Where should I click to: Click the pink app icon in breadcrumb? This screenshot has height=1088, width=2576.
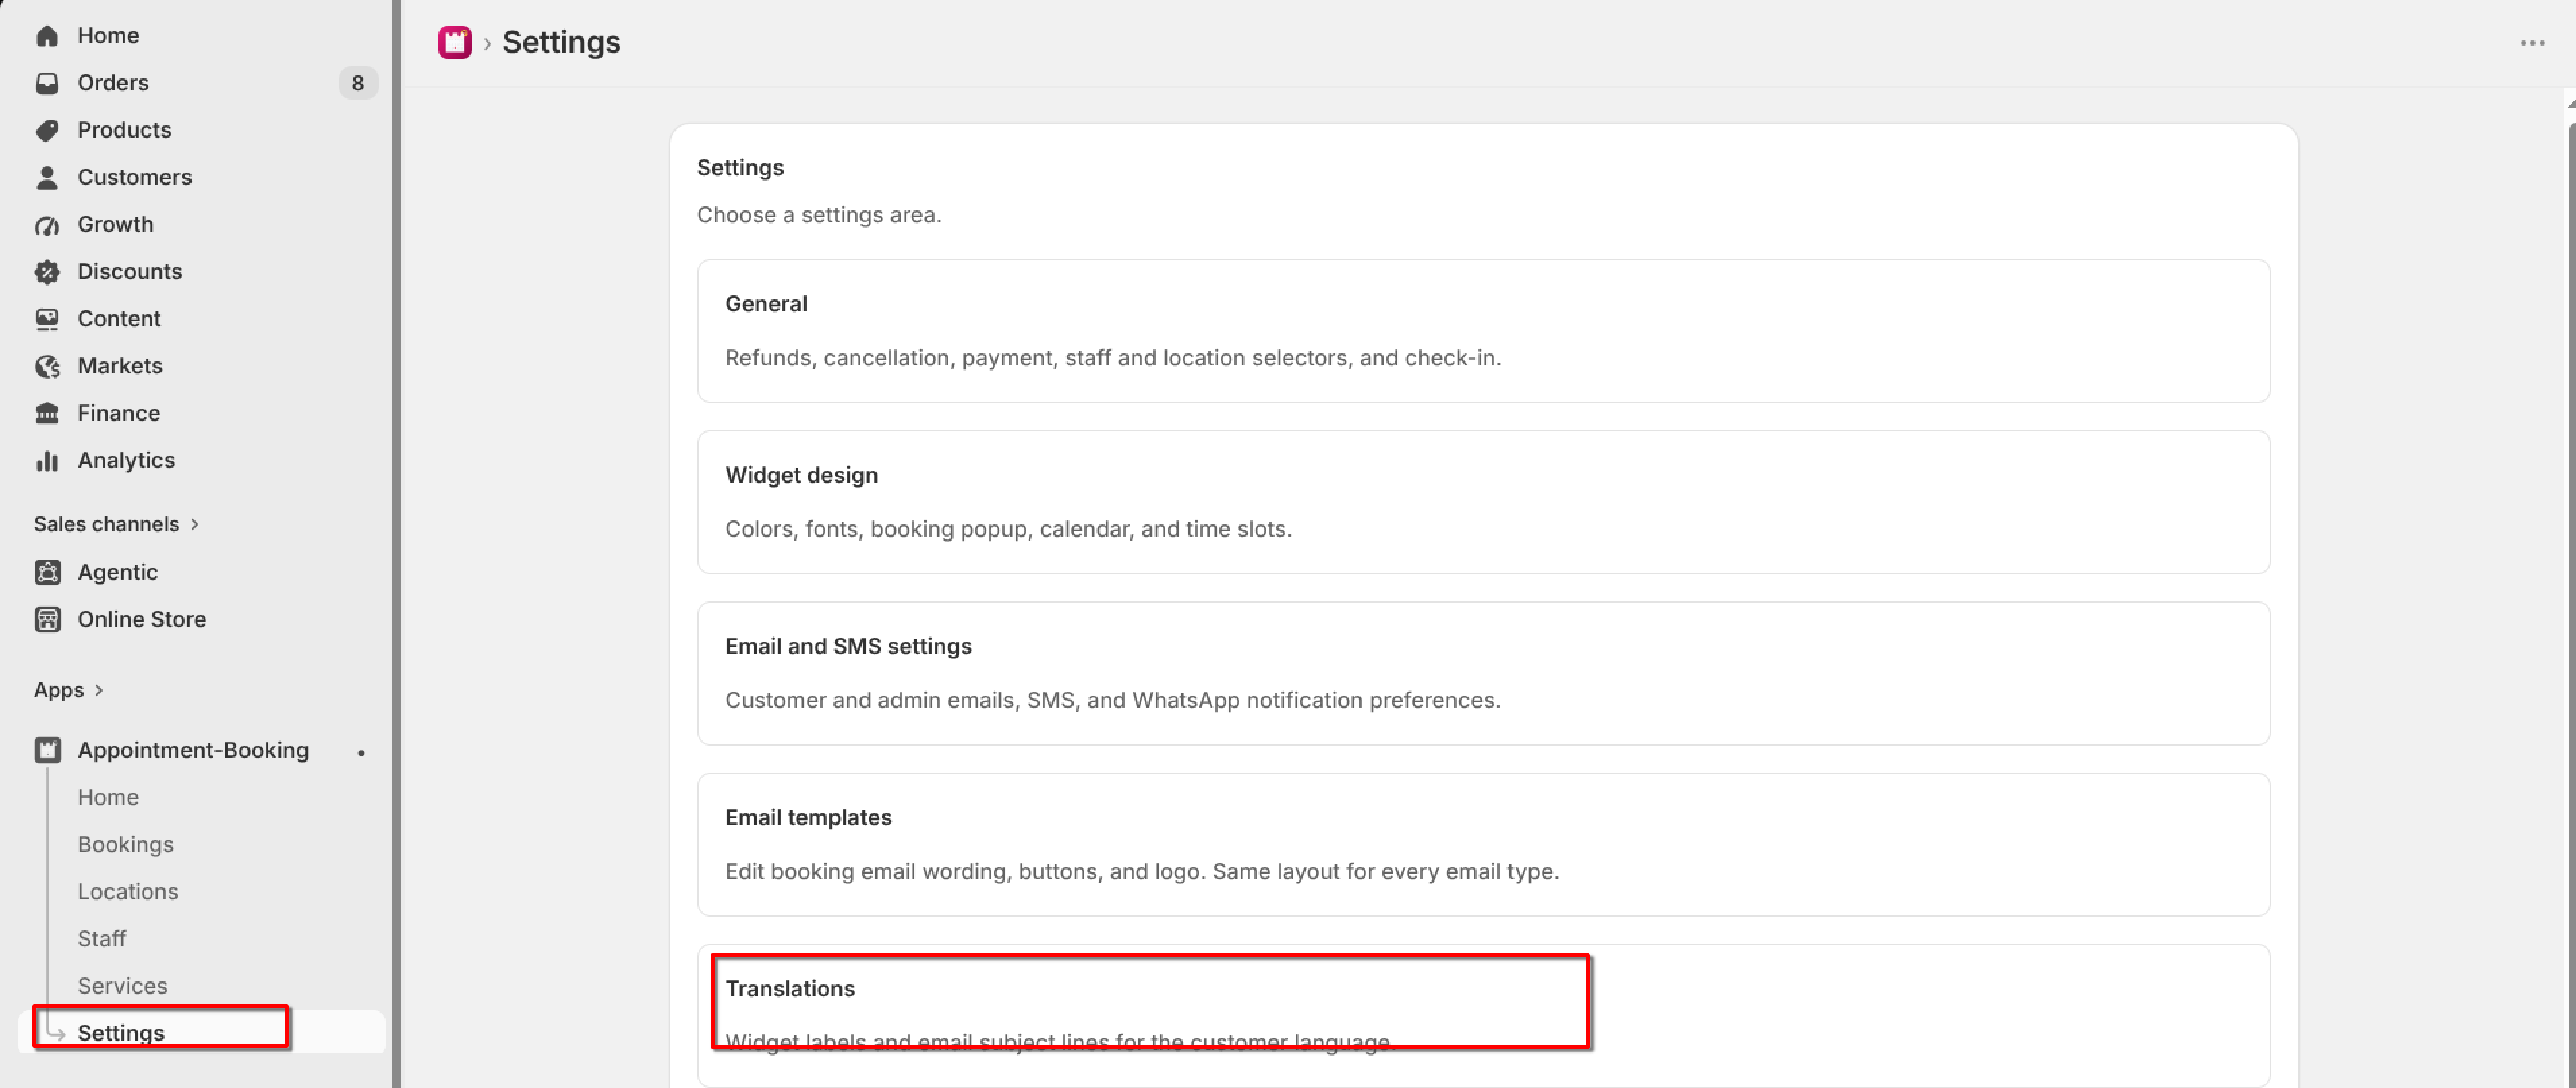click(x=455, y=42)
